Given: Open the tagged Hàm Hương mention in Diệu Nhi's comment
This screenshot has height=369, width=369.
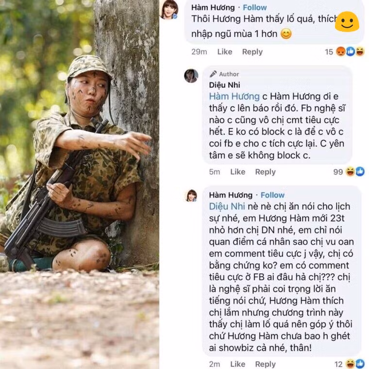Looking at the screenshot, I should 234,97.
